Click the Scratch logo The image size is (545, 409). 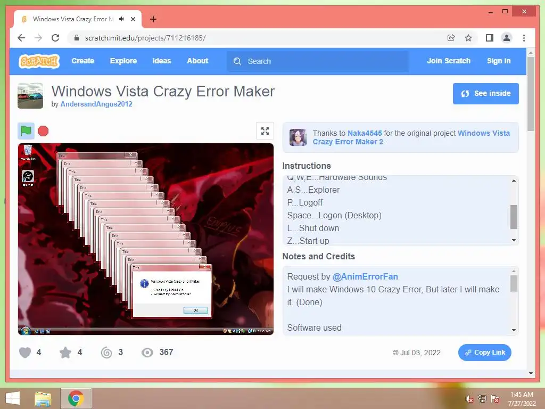coord(39,61)
